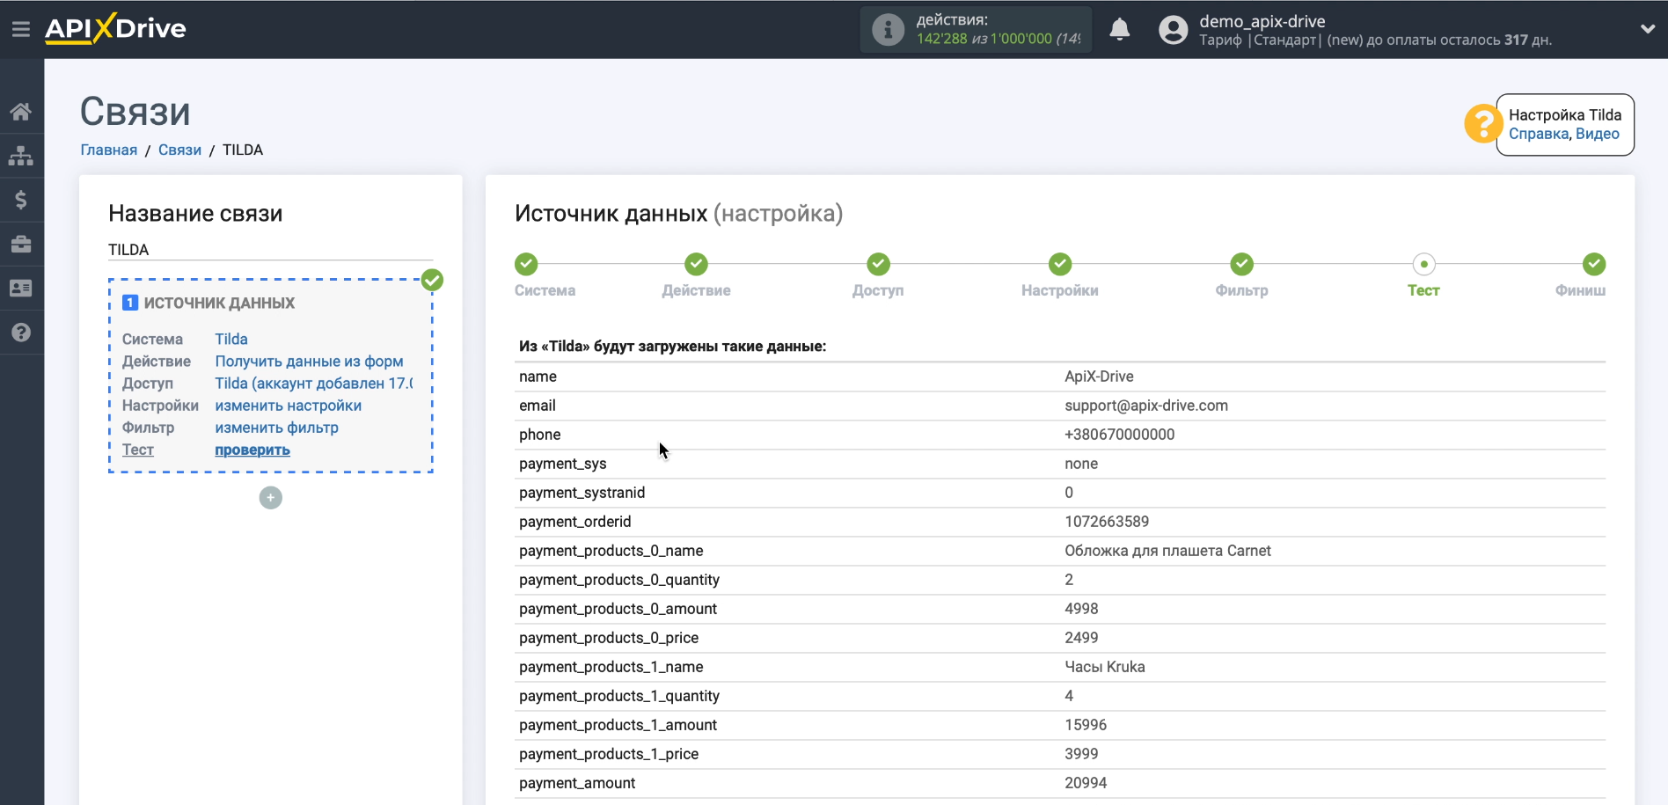Click the notification bell icon
This screenshot has width=1668, height=805.
1119,30
